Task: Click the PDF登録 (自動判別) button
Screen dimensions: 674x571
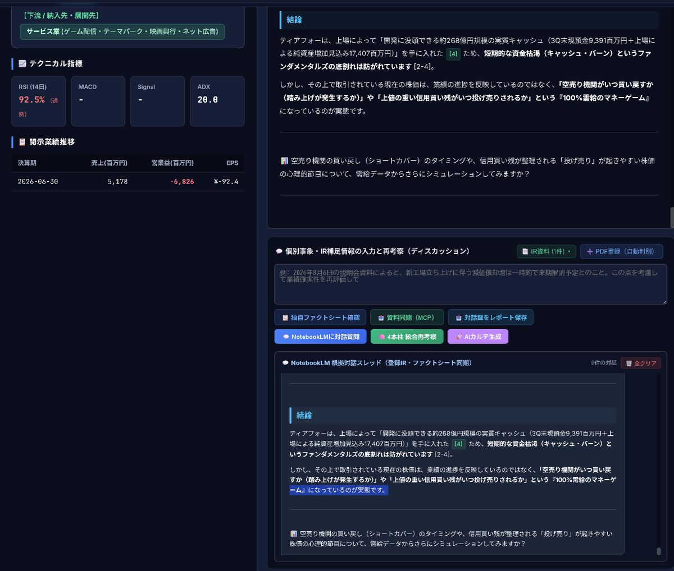Action: pos(622,252)
